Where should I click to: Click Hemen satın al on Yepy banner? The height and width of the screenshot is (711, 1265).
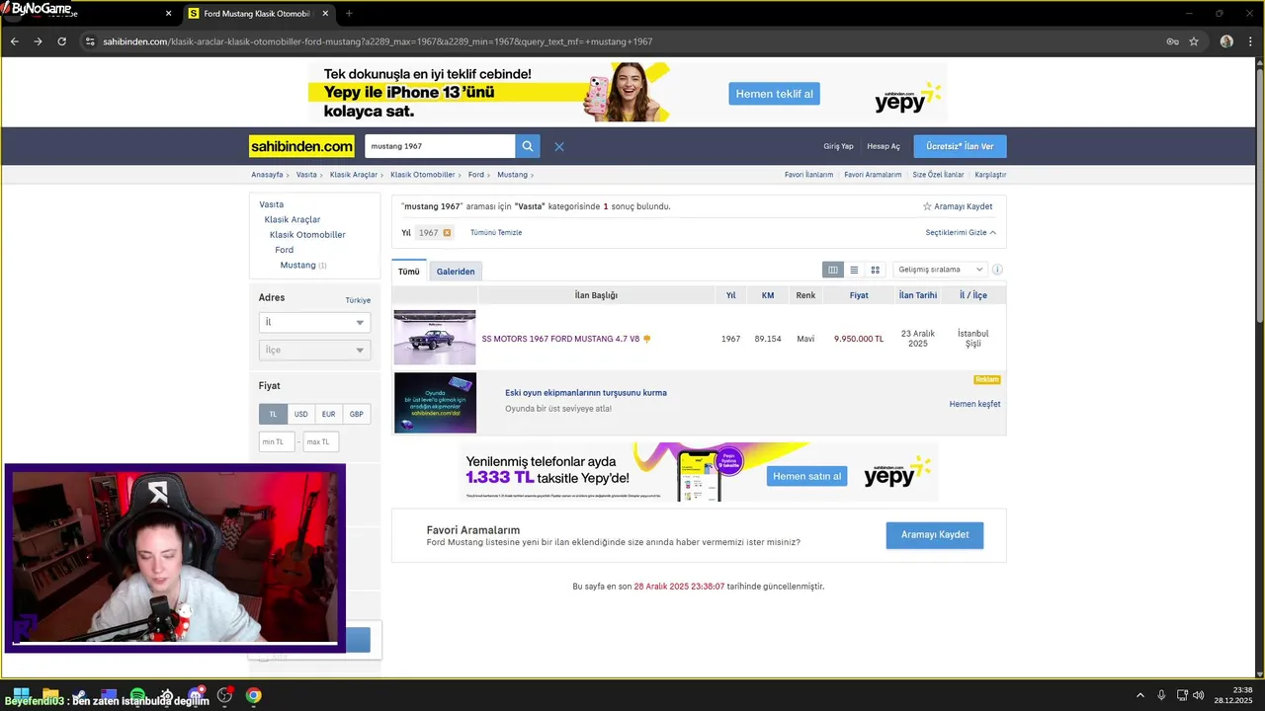807,476
